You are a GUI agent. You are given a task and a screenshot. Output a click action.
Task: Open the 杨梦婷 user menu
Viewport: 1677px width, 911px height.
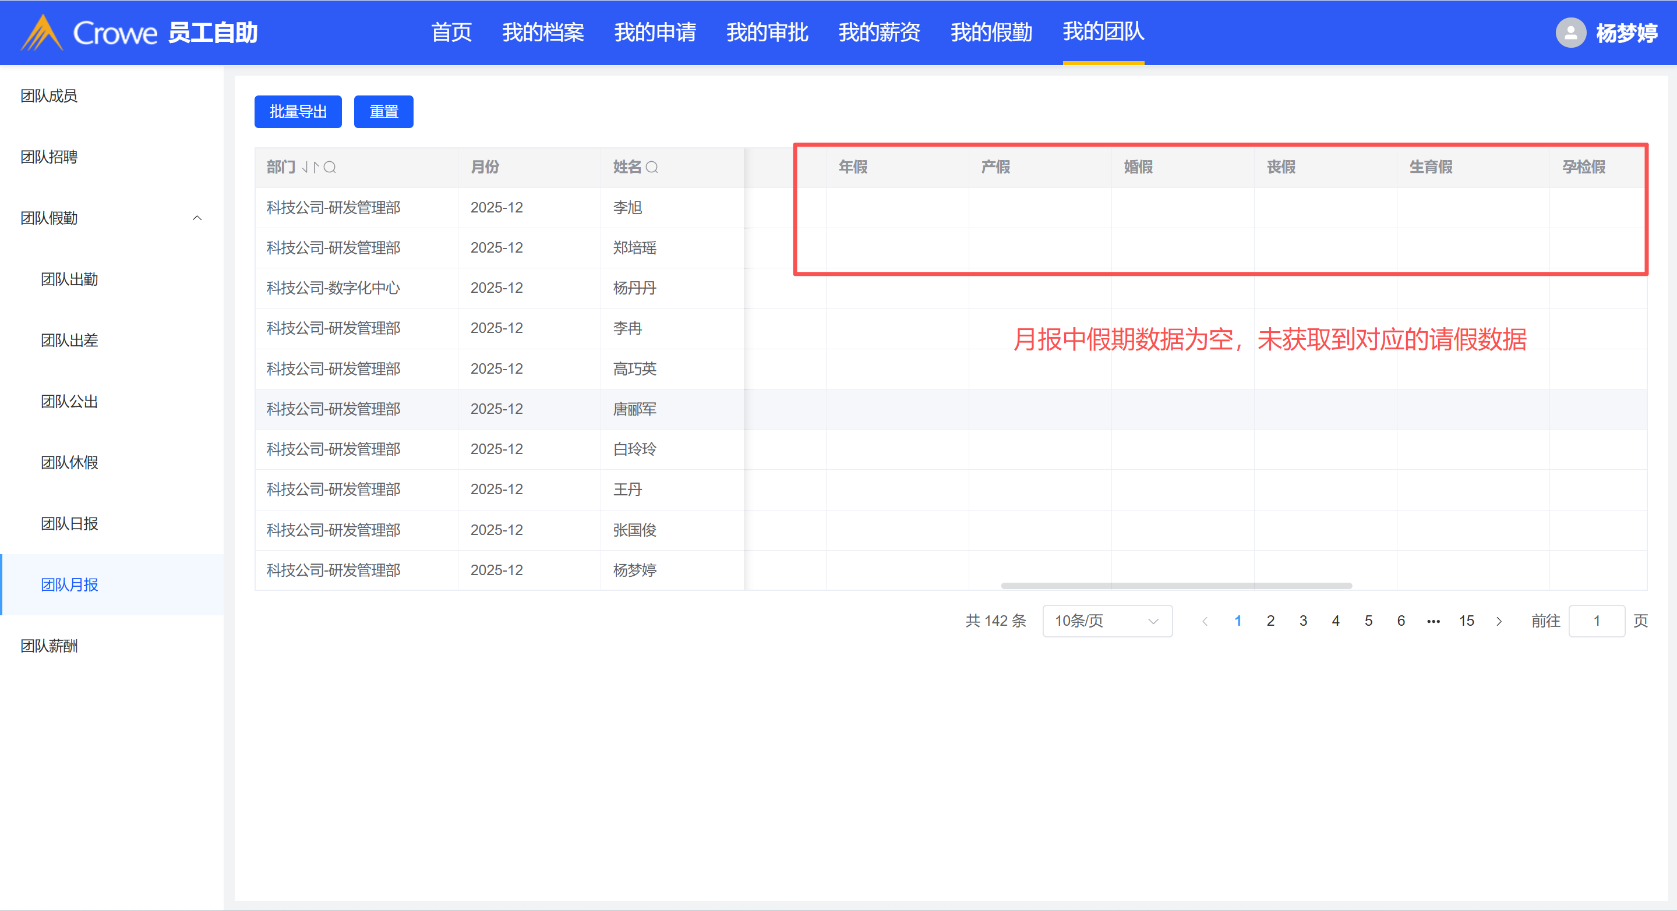(x=1626, y=33)
